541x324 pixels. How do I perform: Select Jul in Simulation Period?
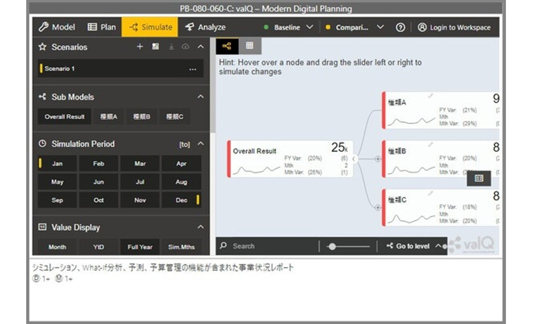pyautogui.click(x=140, y=182)
